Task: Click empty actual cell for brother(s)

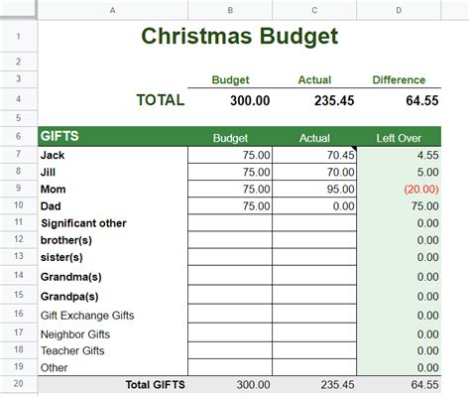Action: pos(314,240)
